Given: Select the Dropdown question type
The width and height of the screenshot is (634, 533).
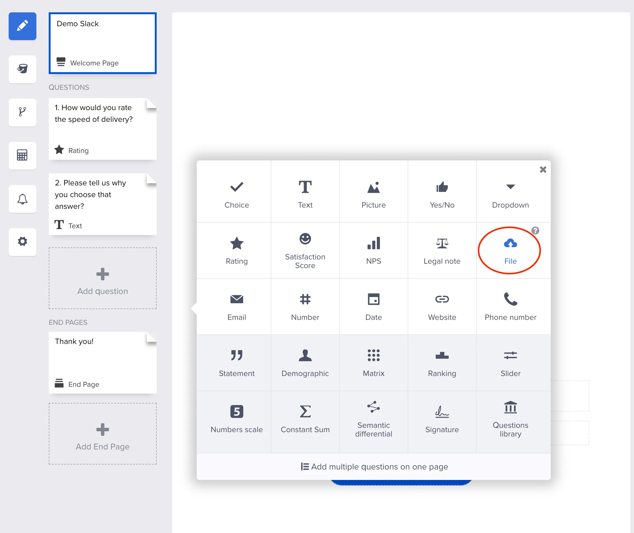Looking at the screenshot, I should click(x=510, y=193).
